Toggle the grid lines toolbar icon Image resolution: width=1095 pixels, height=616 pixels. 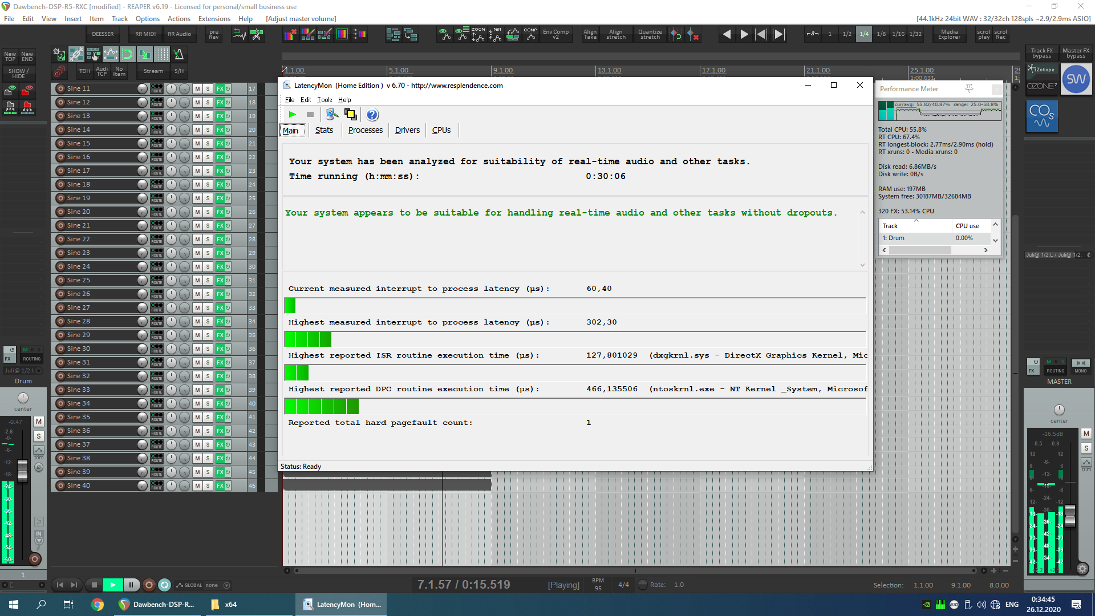(x=161, y=55)
